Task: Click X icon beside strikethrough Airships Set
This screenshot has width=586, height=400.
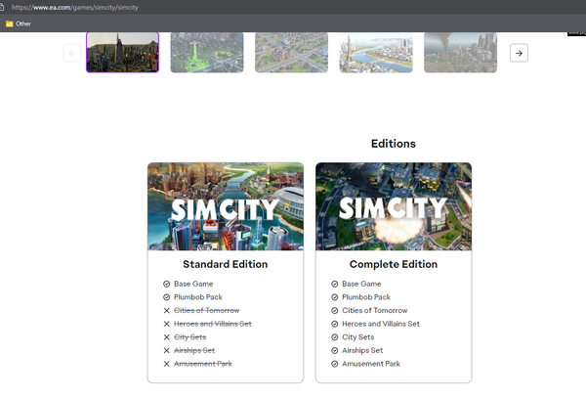Action: click(167, 350)
